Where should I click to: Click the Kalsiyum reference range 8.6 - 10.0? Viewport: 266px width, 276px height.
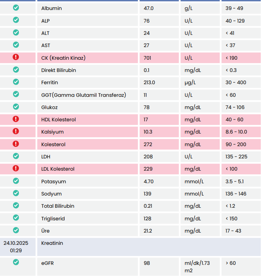tap(236, 132)
